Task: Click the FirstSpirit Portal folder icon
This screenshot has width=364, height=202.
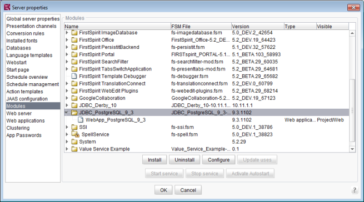Action: click(74, 54)
